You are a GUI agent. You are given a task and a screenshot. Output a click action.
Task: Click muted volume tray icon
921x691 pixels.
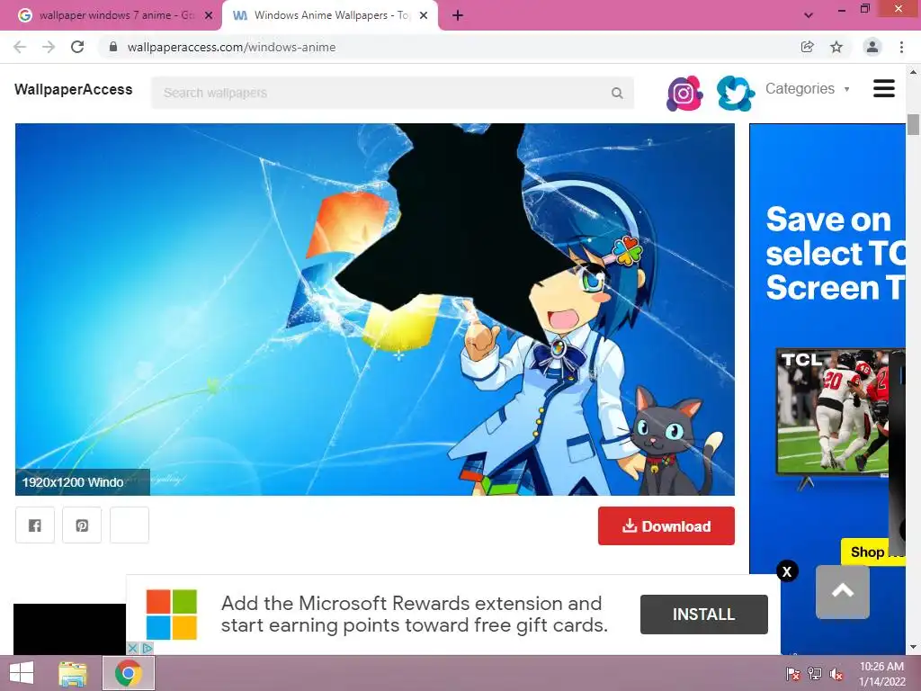[836, 674]
